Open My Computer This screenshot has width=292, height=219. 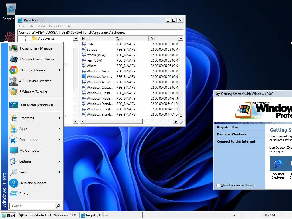tap(36, 151)
